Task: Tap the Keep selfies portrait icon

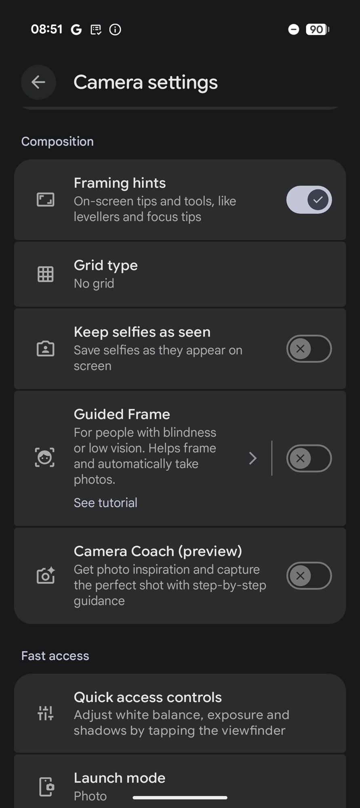Action: pyautogui.click(x=45, y=349)
